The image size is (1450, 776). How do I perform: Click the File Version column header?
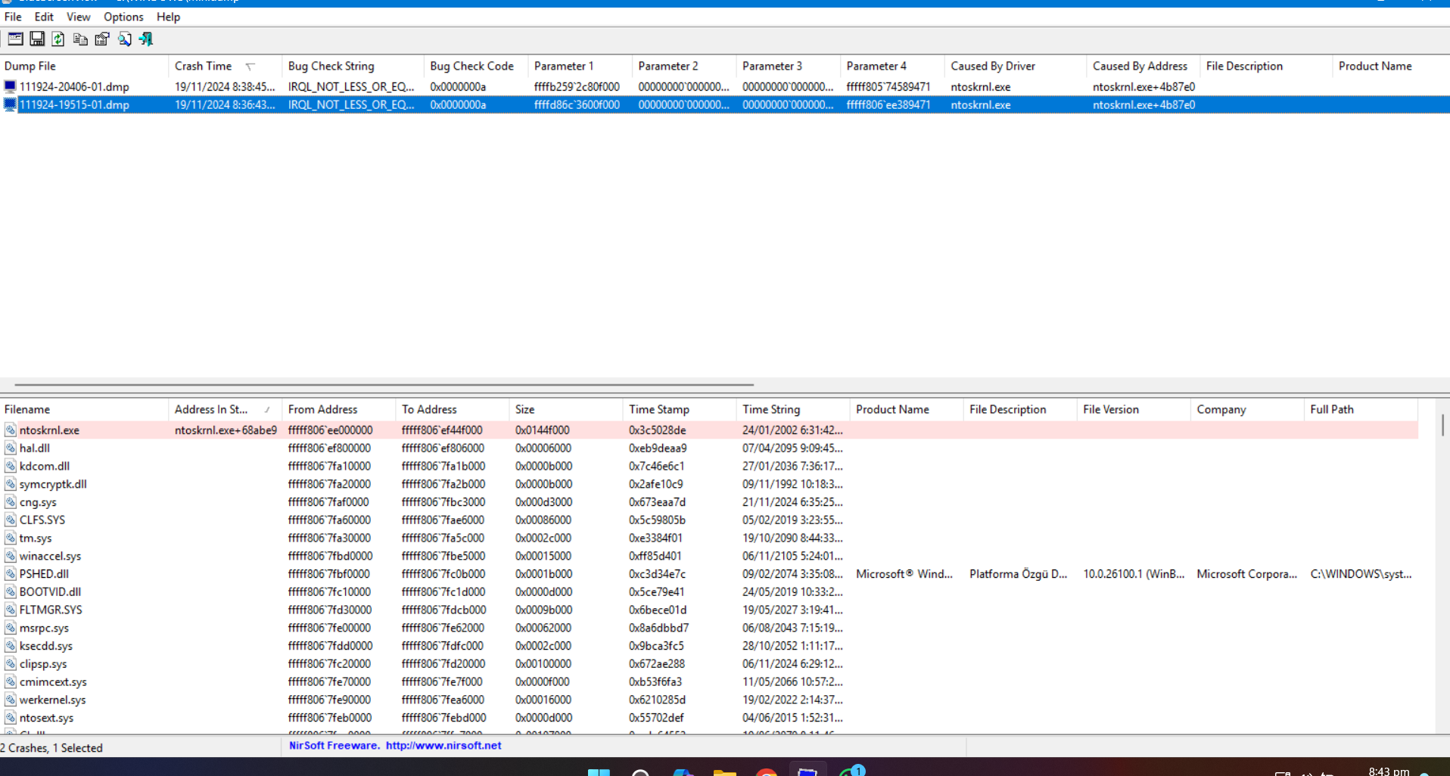tap(1133, 410)
